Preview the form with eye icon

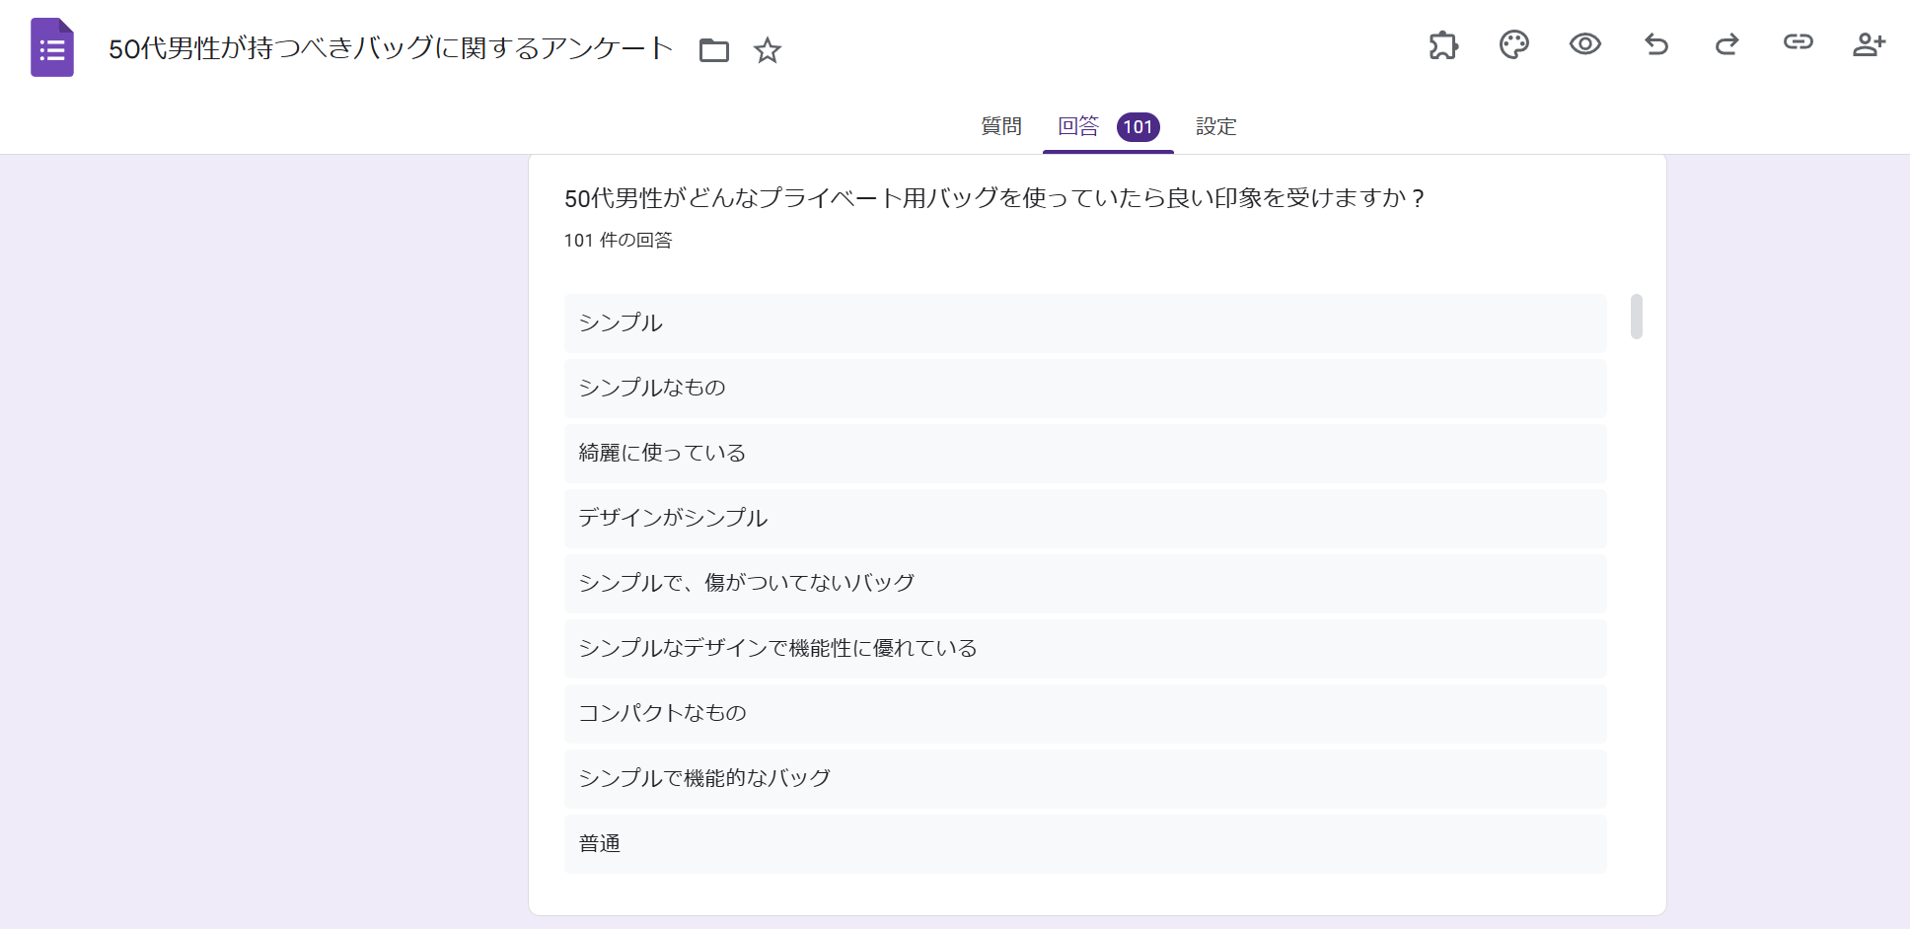(1585, 44)
